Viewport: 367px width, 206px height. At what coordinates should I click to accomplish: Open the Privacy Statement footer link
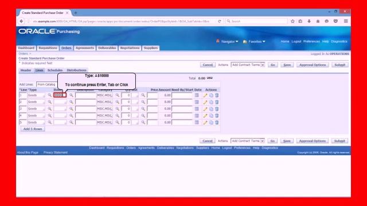[56, 153]
